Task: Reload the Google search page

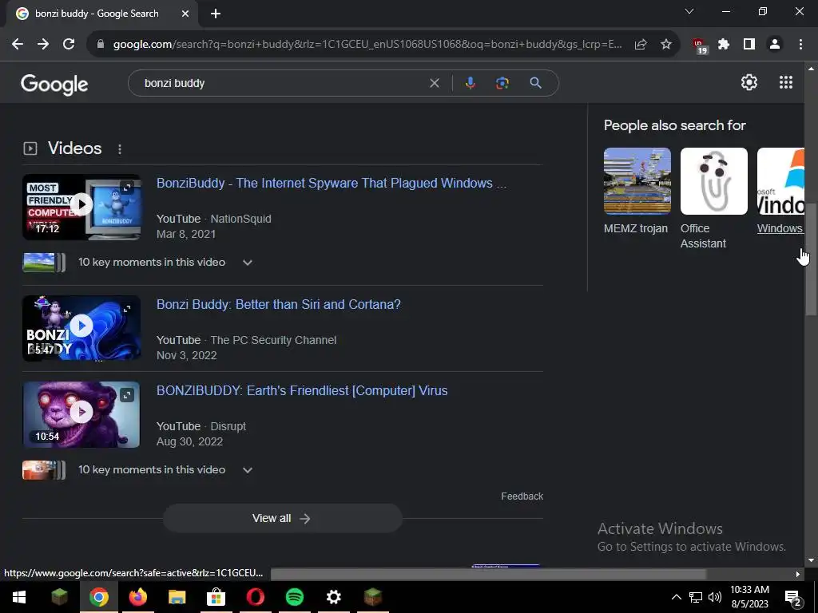Action: 69,45
